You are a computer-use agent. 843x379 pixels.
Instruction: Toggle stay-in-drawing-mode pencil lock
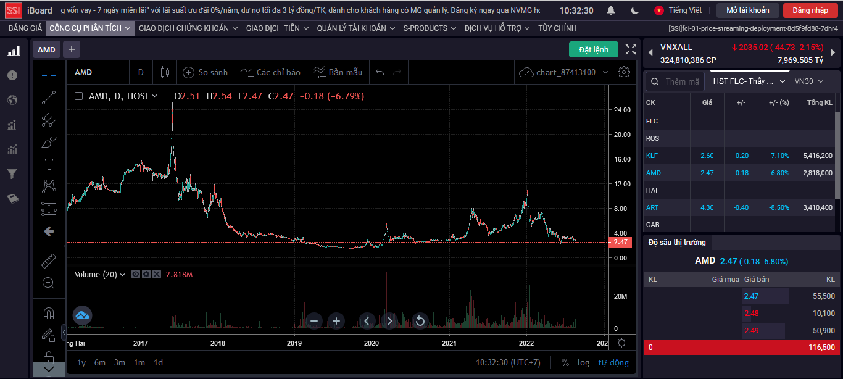[x=49, y=335]
